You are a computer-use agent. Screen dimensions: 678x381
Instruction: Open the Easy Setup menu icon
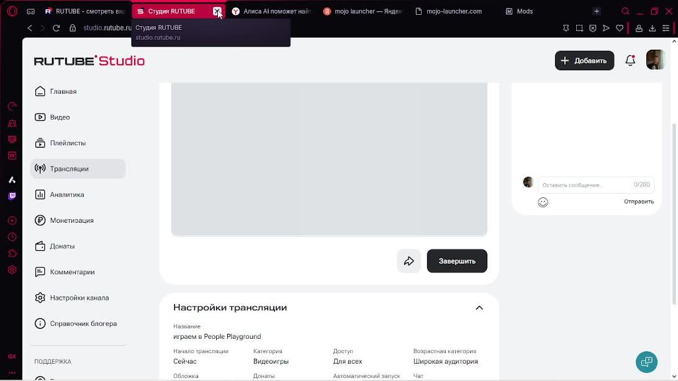pyautogui.click(x=666, y=28)
